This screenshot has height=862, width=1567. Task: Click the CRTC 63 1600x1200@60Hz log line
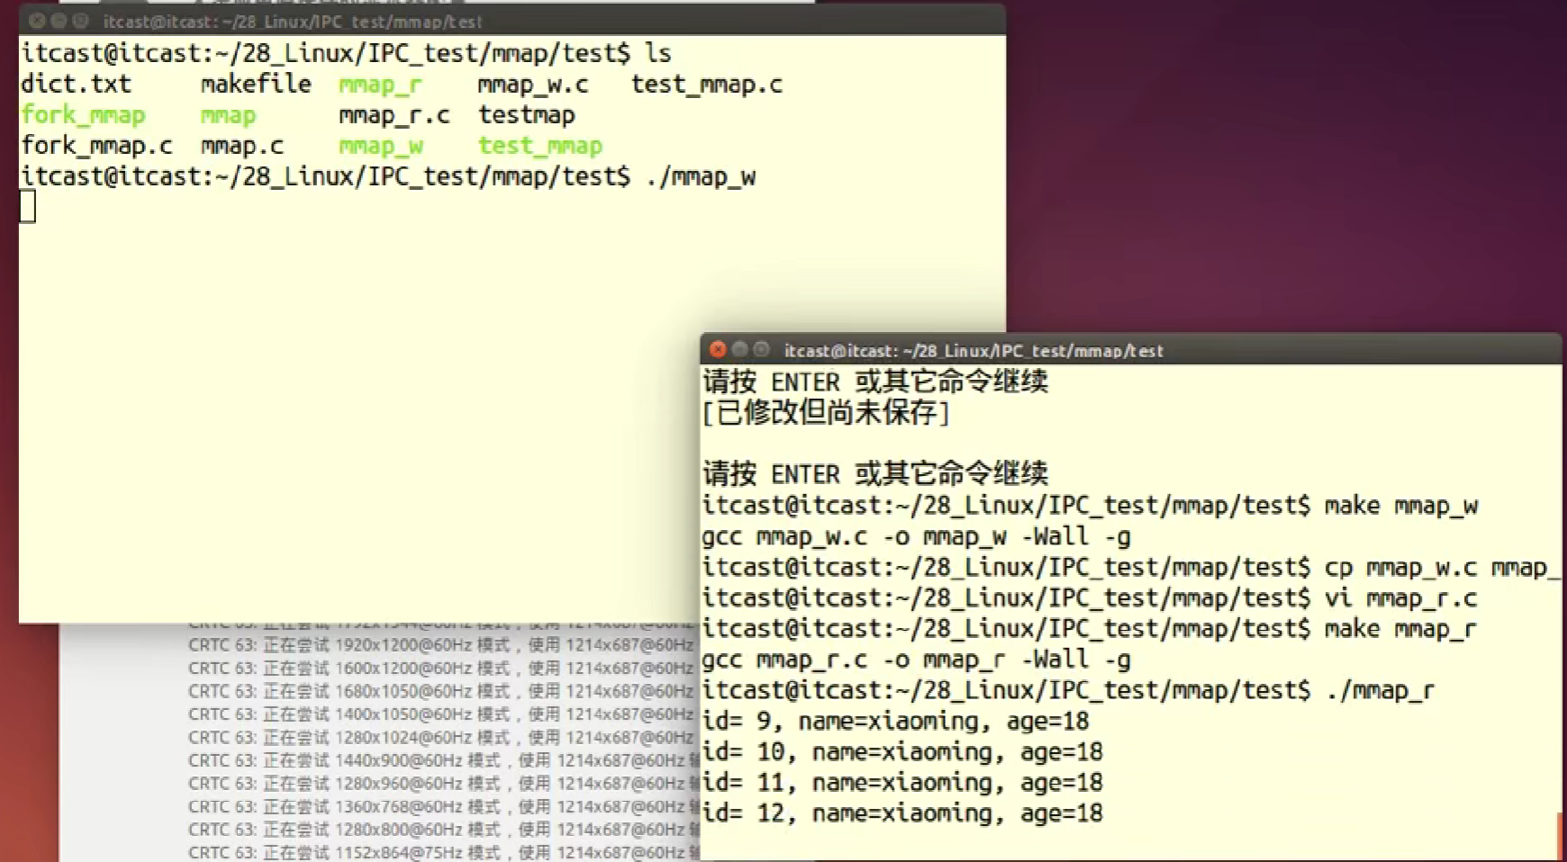click(441, 669)
